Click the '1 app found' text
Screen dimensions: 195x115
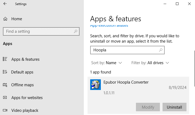(x=101, y=72)
